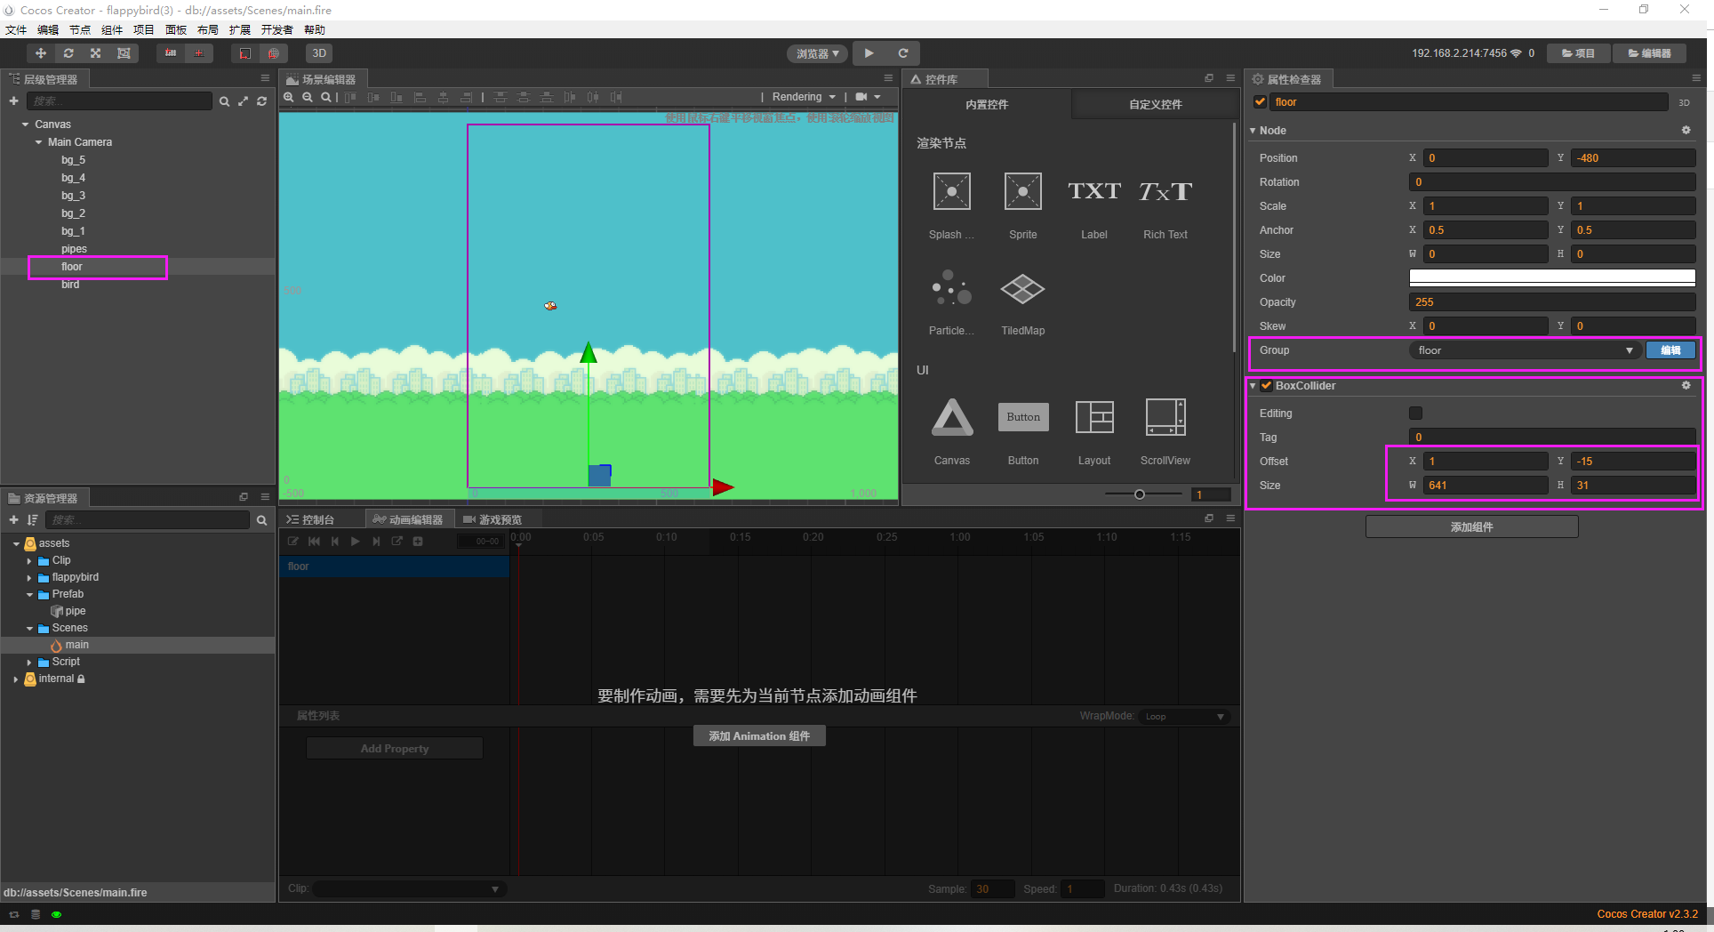
Task: Click 添加 Animation 组件 button
Action: [x=759, y=736]
